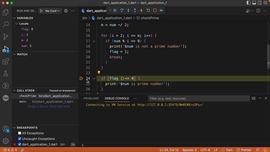Open the No Configuration dropdown

[52, 11]
